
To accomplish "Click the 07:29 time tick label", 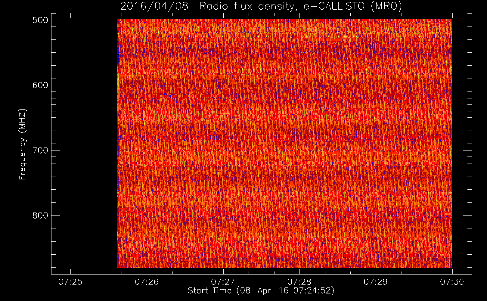I will tap(376, 282).
